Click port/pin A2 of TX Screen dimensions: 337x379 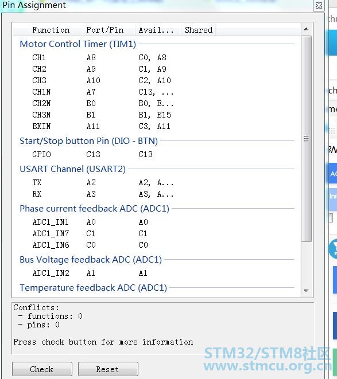click(x=91, y=182)
